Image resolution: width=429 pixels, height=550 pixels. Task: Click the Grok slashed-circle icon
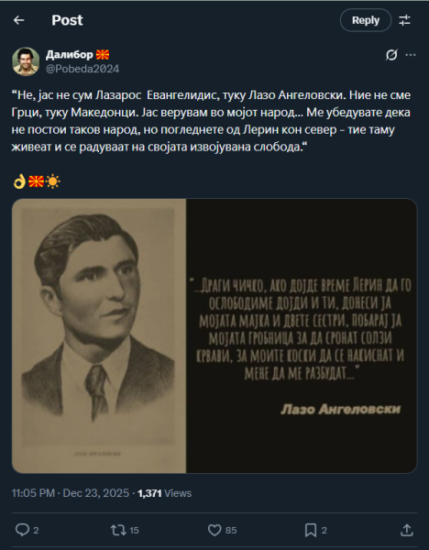pyautogui.click(x=391, y=55)
